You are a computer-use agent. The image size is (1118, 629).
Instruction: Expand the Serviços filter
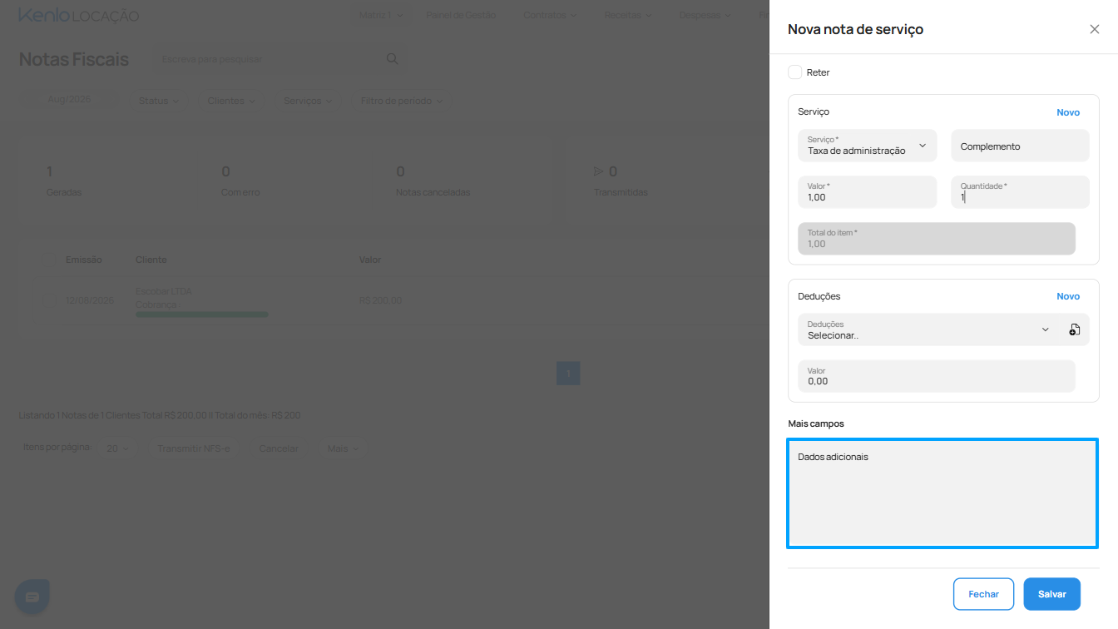308,101
